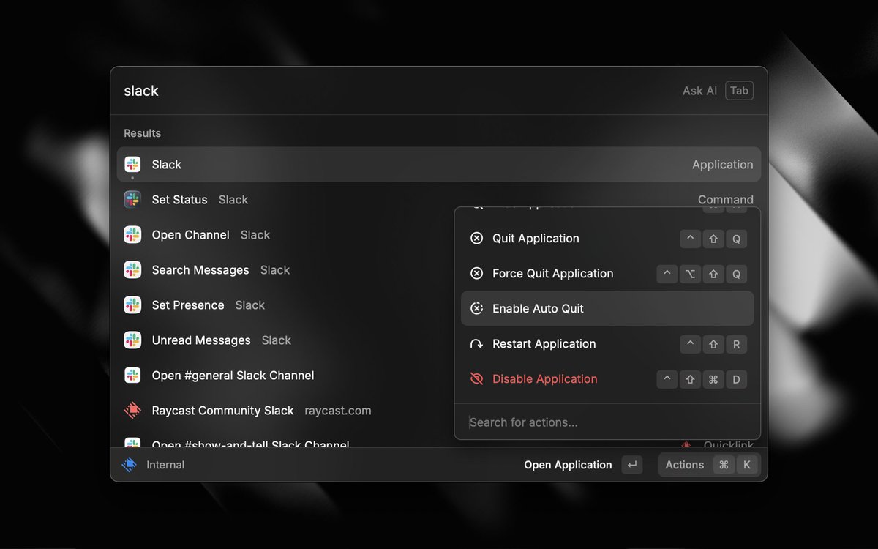Viewport: 878px width, 549px height.
Task: Click the Open Channel row Slack icon
Action: point(132,235)
